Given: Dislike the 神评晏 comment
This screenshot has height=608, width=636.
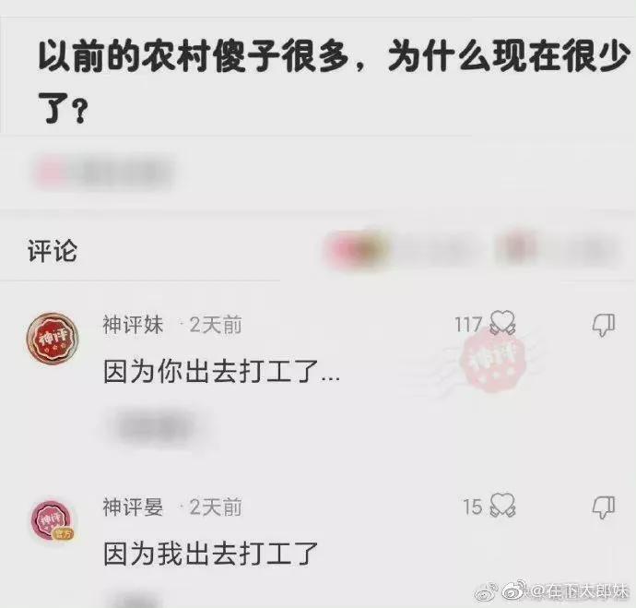Looking at the screenshot, I should [604, 507].
